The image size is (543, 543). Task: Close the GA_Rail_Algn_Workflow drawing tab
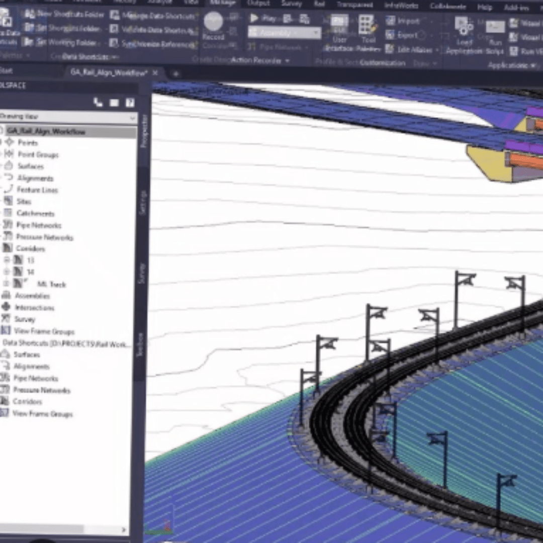click(x=155, y=73)
